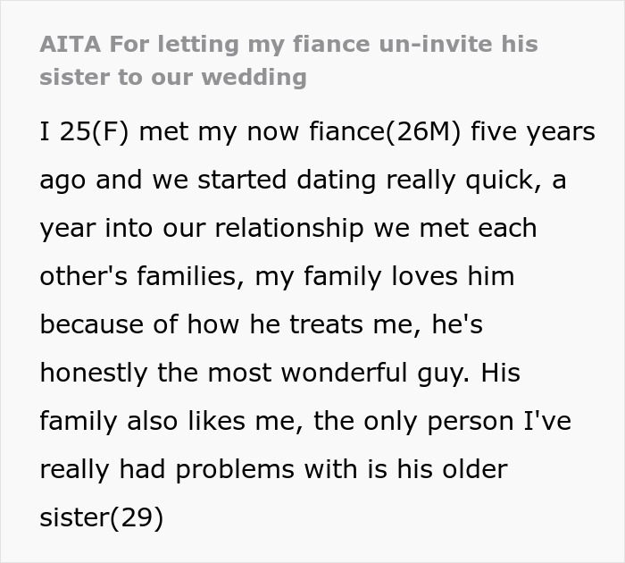The height and width of the screenshot is (563, 625).
Task: Click "because" at the start of the fifth line
Action: pyautogui.click(x=91, y=324)
